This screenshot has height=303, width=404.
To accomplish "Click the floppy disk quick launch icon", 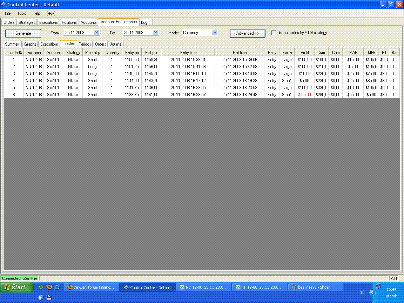I will tap(49, 297).
